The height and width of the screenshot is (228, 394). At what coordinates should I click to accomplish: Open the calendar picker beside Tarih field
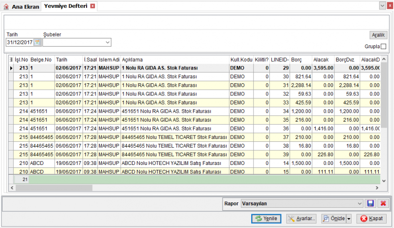tap(37, 42)
